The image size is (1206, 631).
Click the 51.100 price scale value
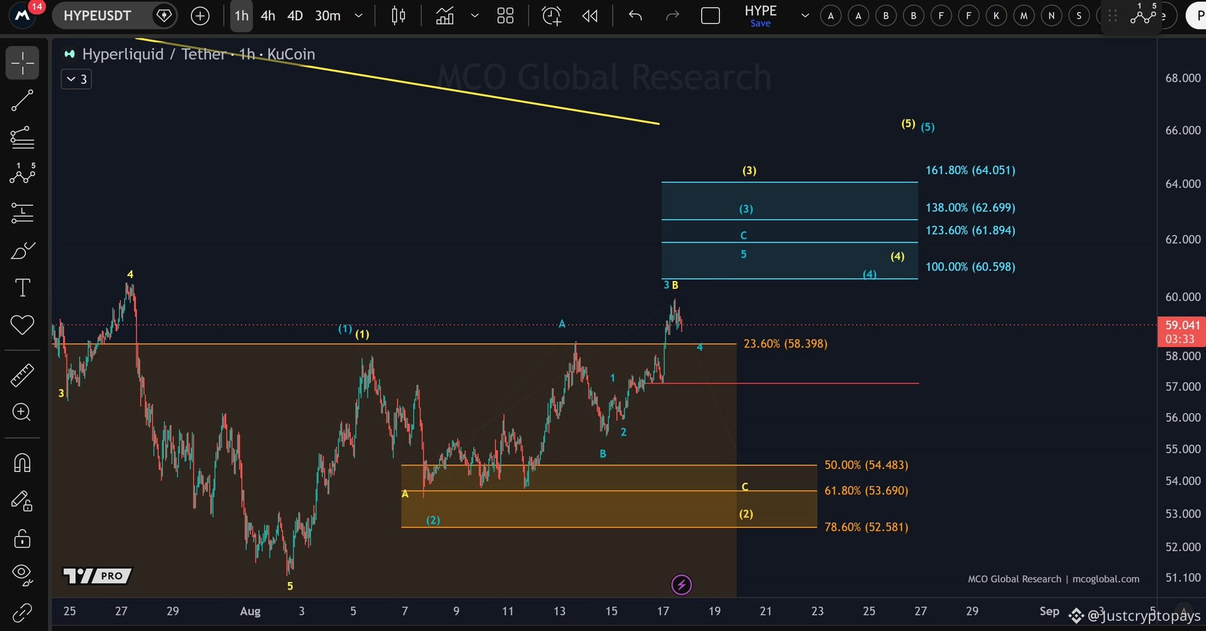tap(1183, 578)
